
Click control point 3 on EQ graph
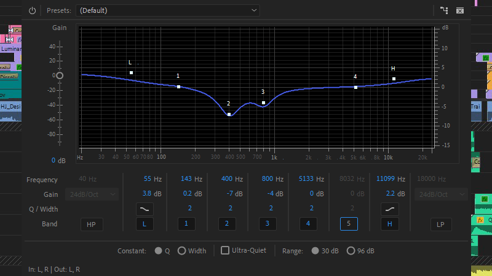(x=264, y=102)
